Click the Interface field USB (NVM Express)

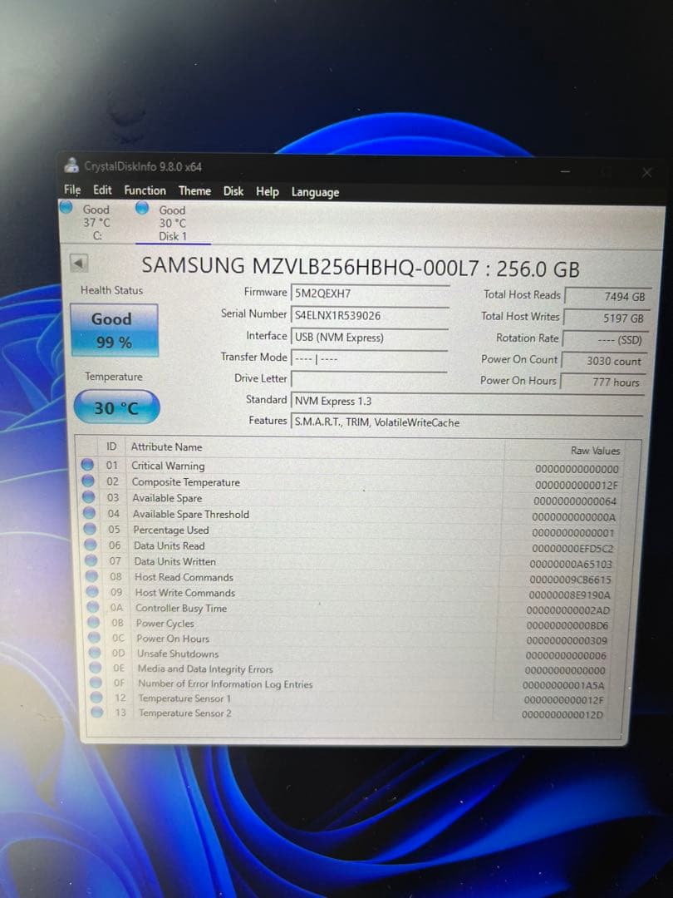pyautogui.click(x=370, y=338)
